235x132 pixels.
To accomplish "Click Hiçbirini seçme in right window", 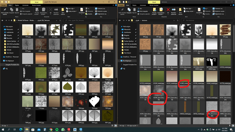I will (x=219, y=11).
